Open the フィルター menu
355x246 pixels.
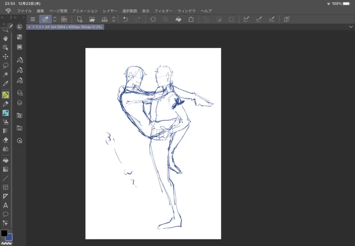163,10
